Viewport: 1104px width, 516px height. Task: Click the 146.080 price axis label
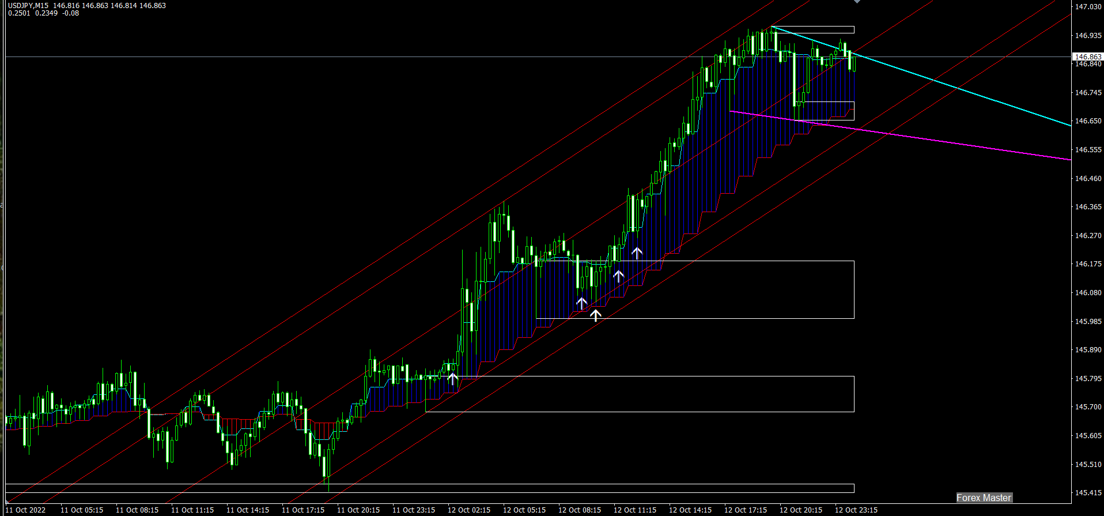pos(1088,293)
